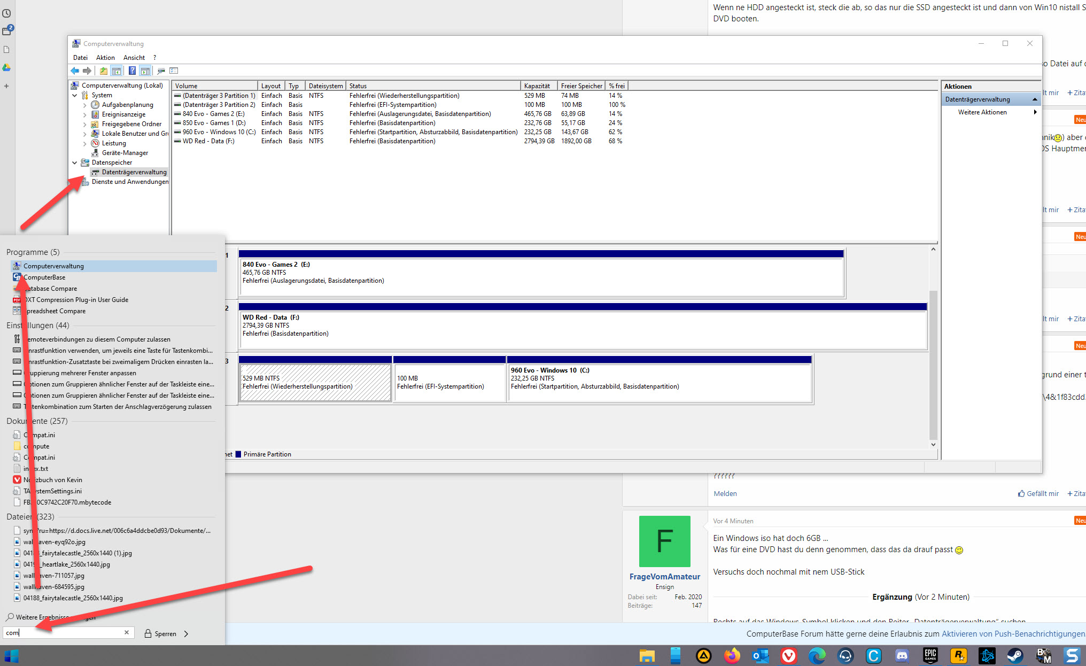
Task: Click the blue Help question mark icon
Action: (x=132, y=71)
